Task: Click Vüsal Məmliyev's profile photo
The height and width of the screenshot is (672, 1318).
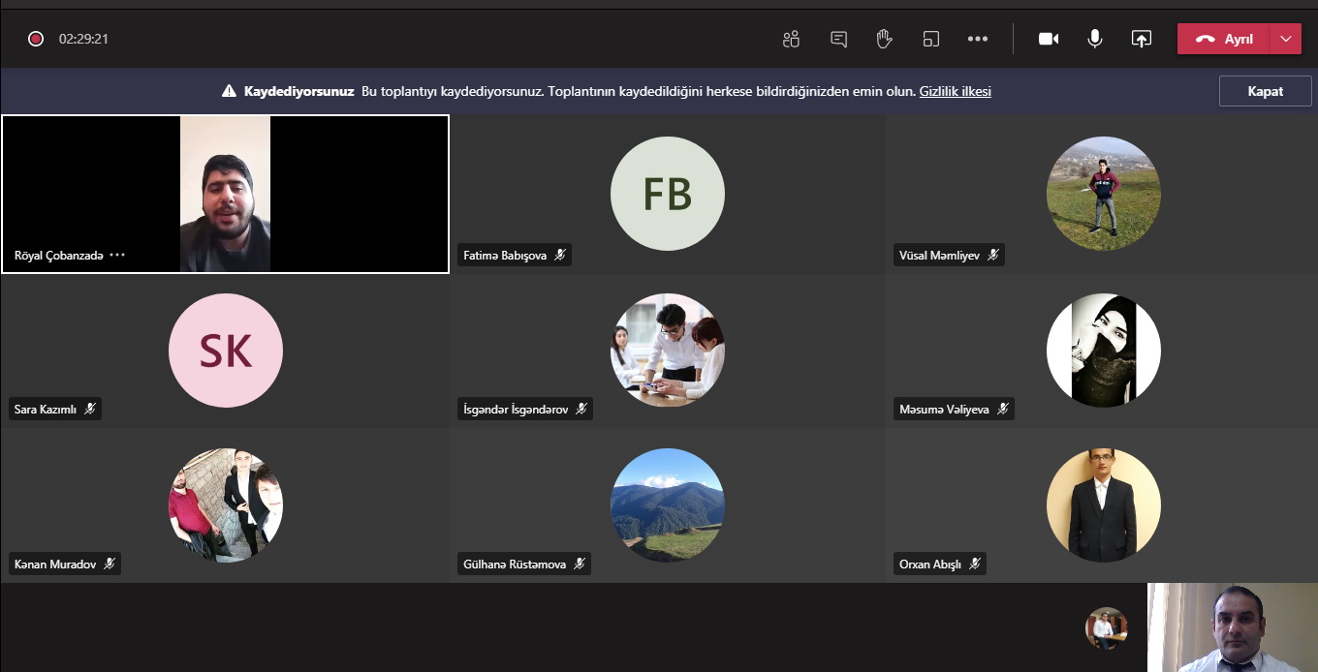Action: 1104,194
